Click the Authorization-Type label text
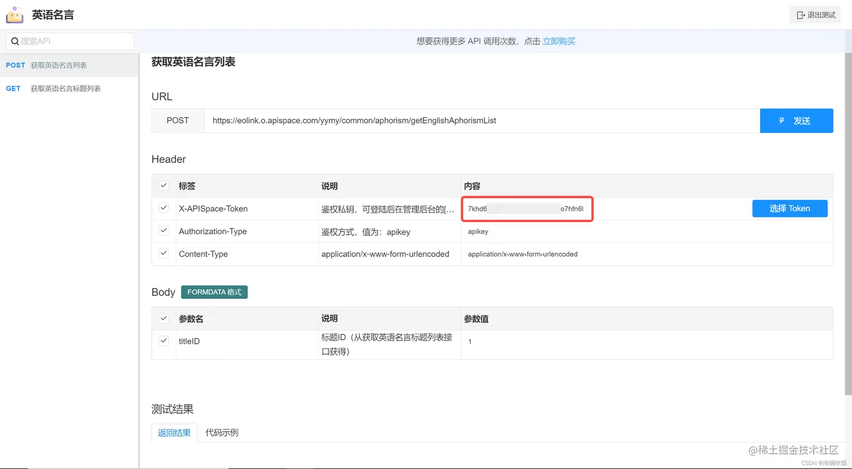This screenshot has width=852, height=469. click(212, 232)
